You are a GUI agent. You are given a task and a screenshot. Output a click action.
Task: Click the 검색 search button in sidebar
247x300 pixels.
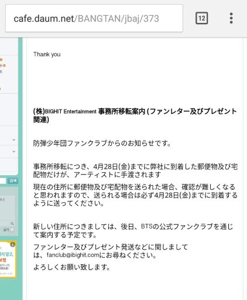(13, 180)
